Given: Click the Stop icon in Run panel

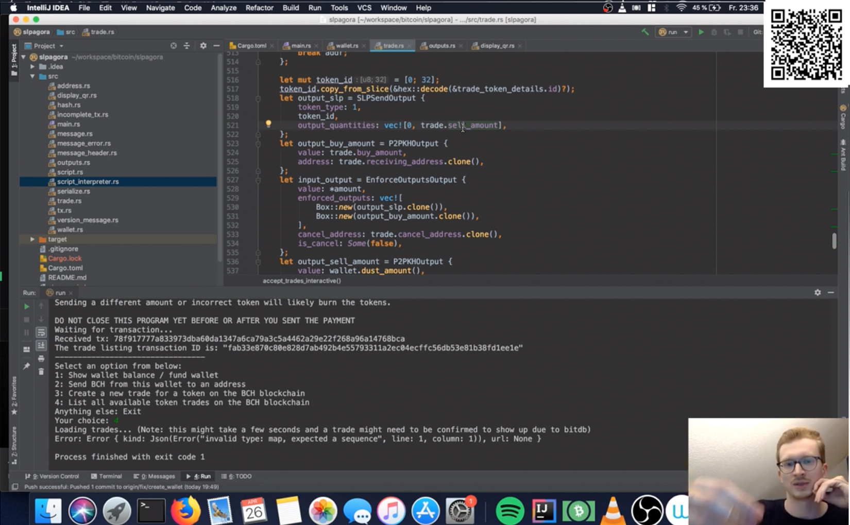Looking at the screenshot, I should 26,320.
